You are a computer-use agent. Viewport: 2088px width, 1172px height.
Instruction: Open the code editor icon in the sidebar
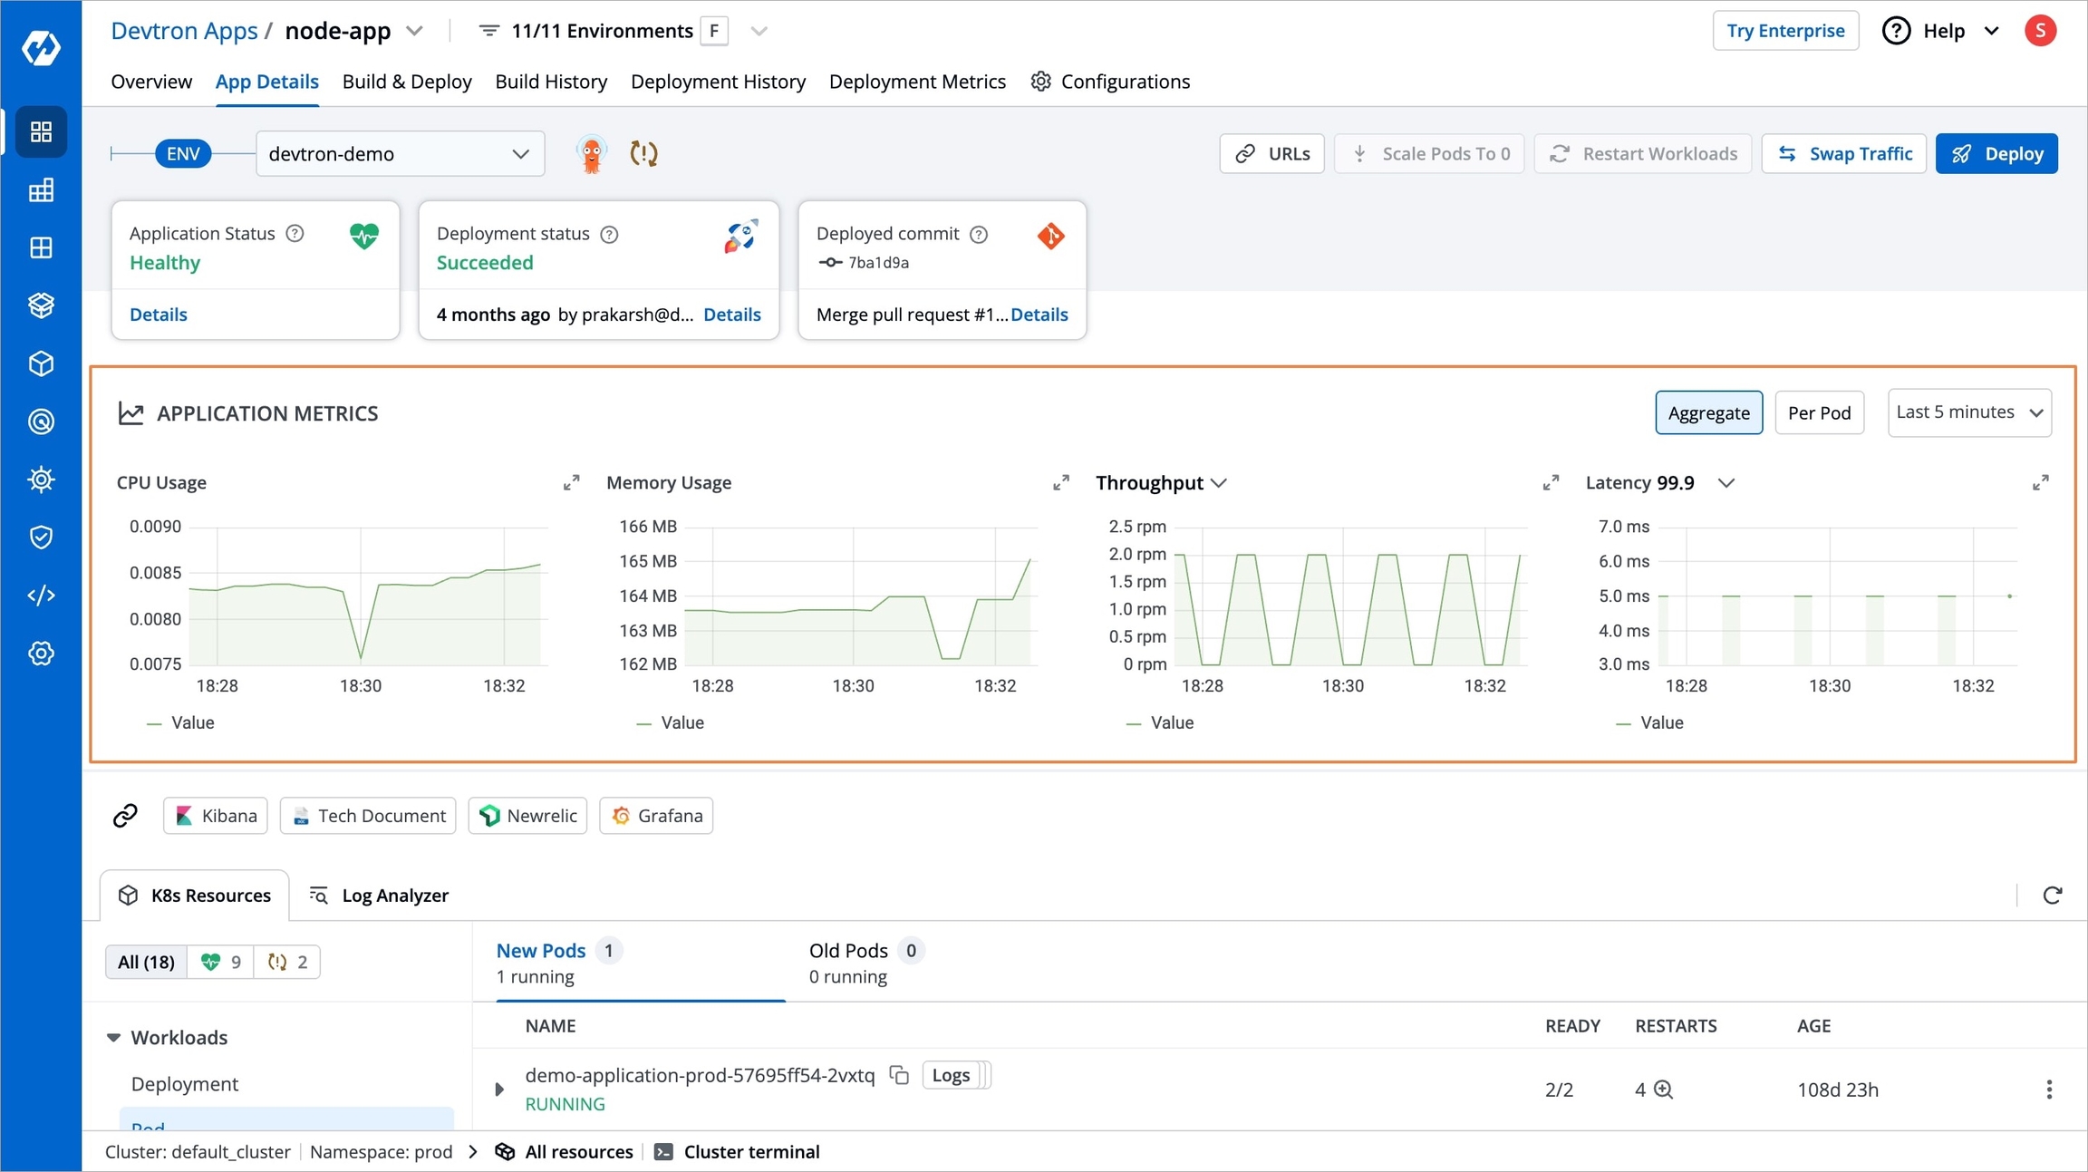41,596
